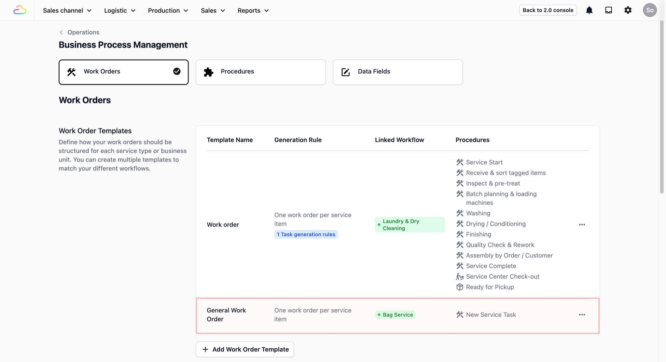Click the Procedures column header
The height and width of the screenshot is (362, 666).
tap(472, 140)
